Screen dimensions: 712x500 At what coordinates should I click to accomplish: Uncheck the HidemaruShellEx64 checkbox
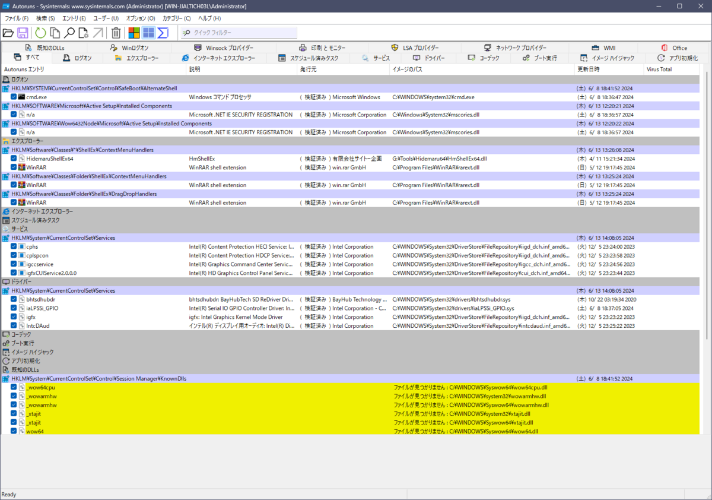(x=14, y=159)
